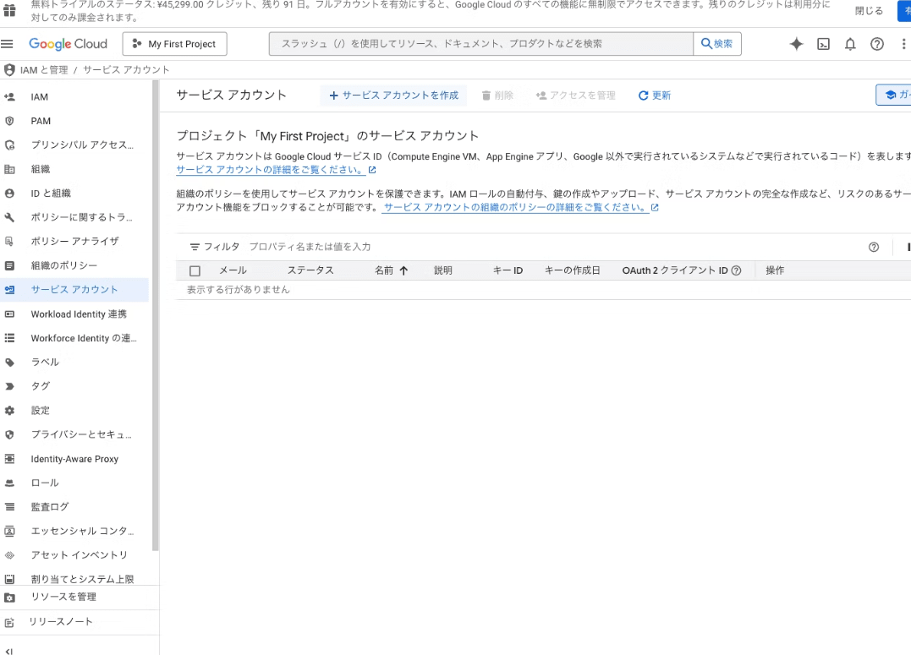Click the プリンシパル アクセス sidebar icon
The width and height of the screenshot is (911, 655).
tap(9, 145)
